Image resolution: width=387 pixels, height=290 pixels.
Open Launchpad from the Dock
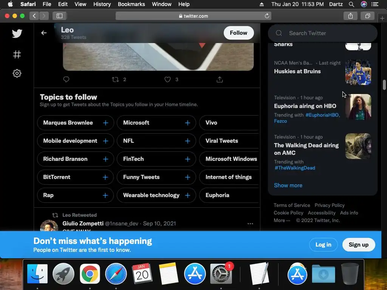63,274
